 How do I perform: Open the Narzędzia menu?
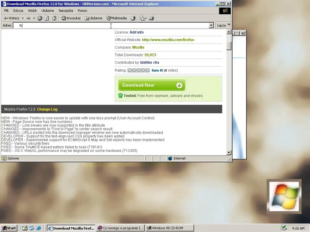point(66,11)
